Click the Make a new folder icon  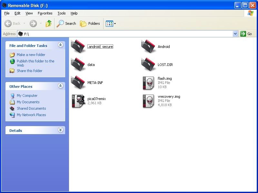click(12, 55)
